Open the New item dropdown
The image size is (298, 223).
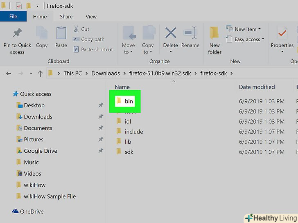click(x=244, y=29)
